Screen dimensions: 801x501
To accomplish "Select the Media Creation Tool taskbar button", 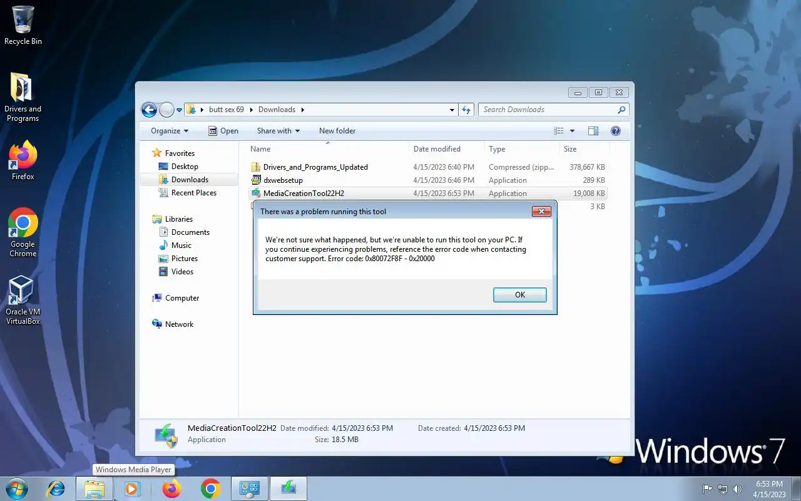I will (x=288, y=488).
